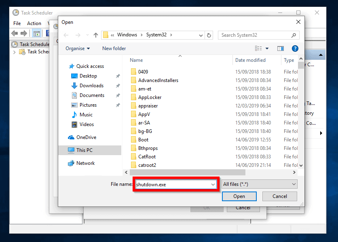Click the Quick access star icon
Image resolution: width=338 pixels, height=242 pixels.
[x=71, y=66]
